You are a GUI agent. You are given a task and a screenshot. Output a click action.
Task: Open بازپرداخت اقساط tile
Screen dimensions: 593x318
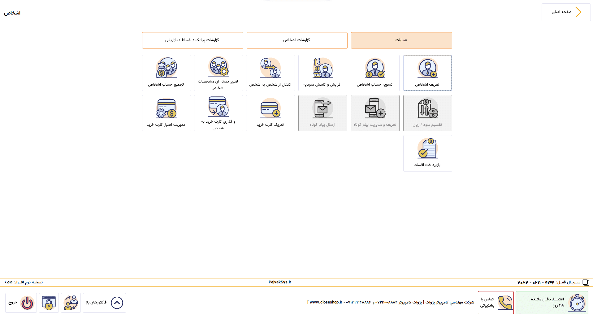(427, 153)
